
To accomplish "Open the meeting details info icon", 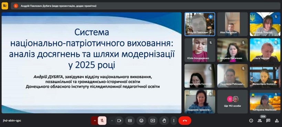I will [x=251, y=121].
